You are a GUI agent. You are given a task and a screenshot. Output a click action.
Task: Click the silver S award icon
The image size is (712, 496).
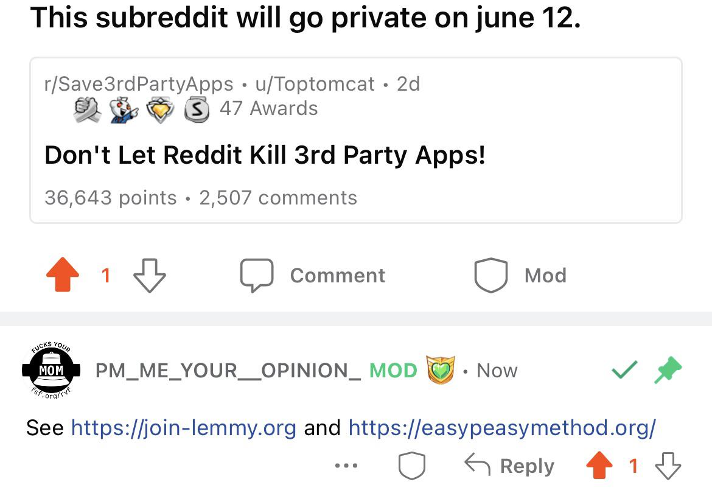pos(197,110)
